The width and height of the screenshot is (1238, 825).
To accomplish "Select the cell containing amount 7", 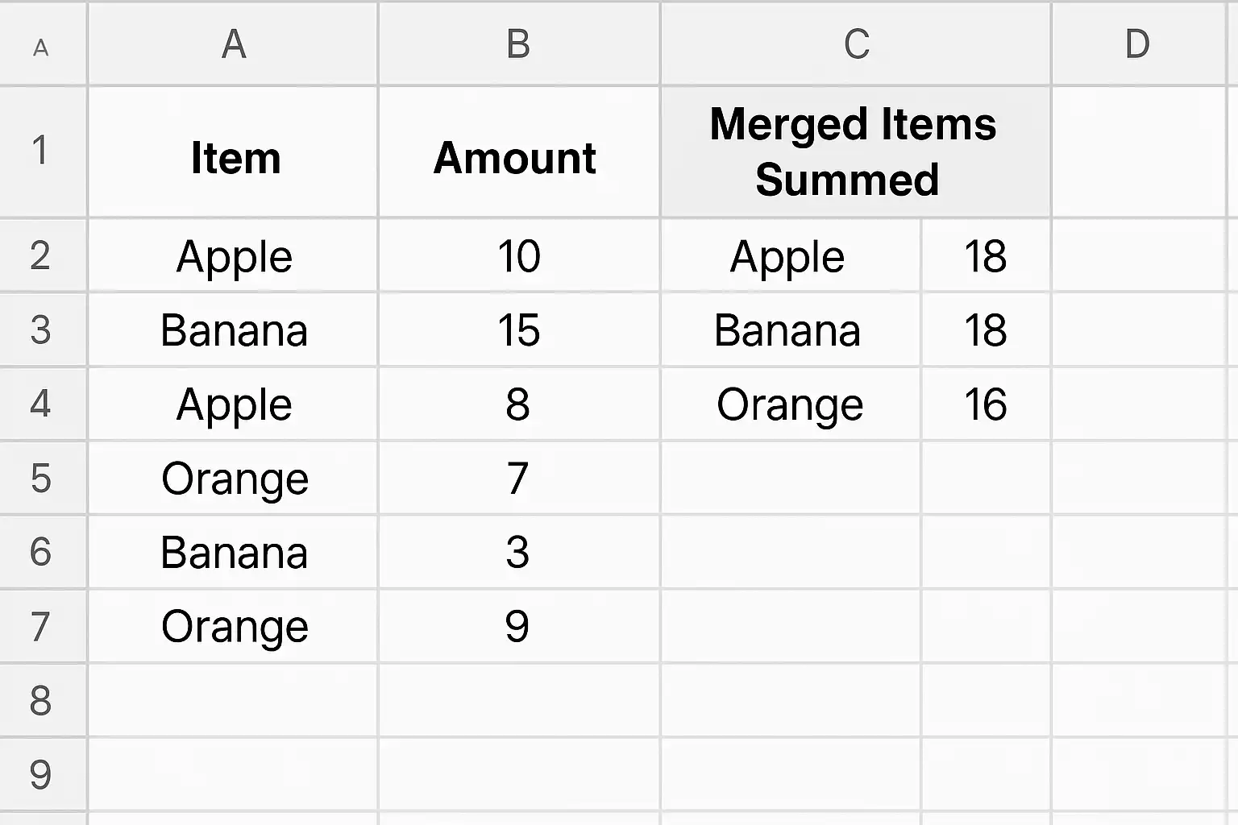I will click(518, 478).
